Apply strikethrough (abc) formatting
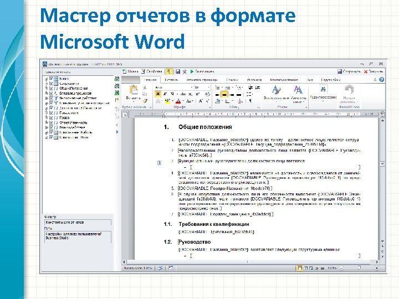 [183, 94]
